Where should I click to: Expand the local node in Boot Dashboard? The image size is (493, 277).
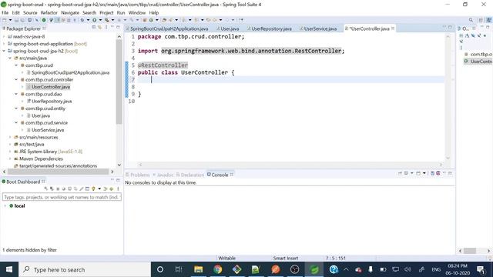(x=5, y=206)
